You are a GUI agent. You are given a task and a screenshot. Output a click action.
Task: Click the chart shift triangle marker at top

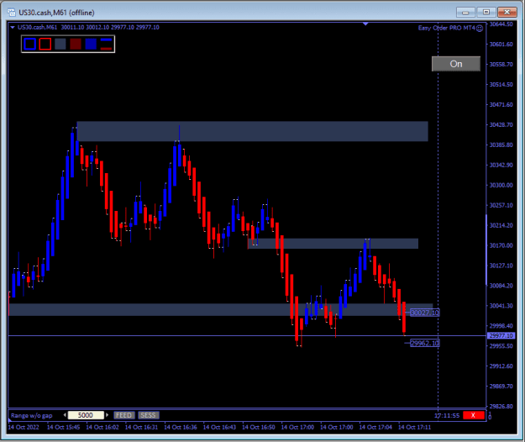pos(365,24)
